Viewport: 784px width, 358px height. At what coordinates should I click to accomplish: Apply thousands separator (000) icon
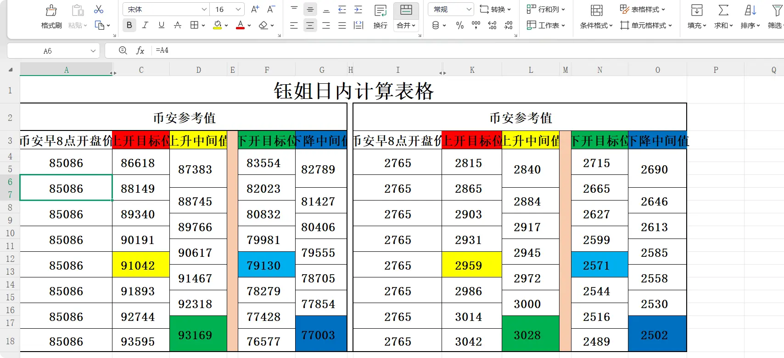(x=476, y=26)
